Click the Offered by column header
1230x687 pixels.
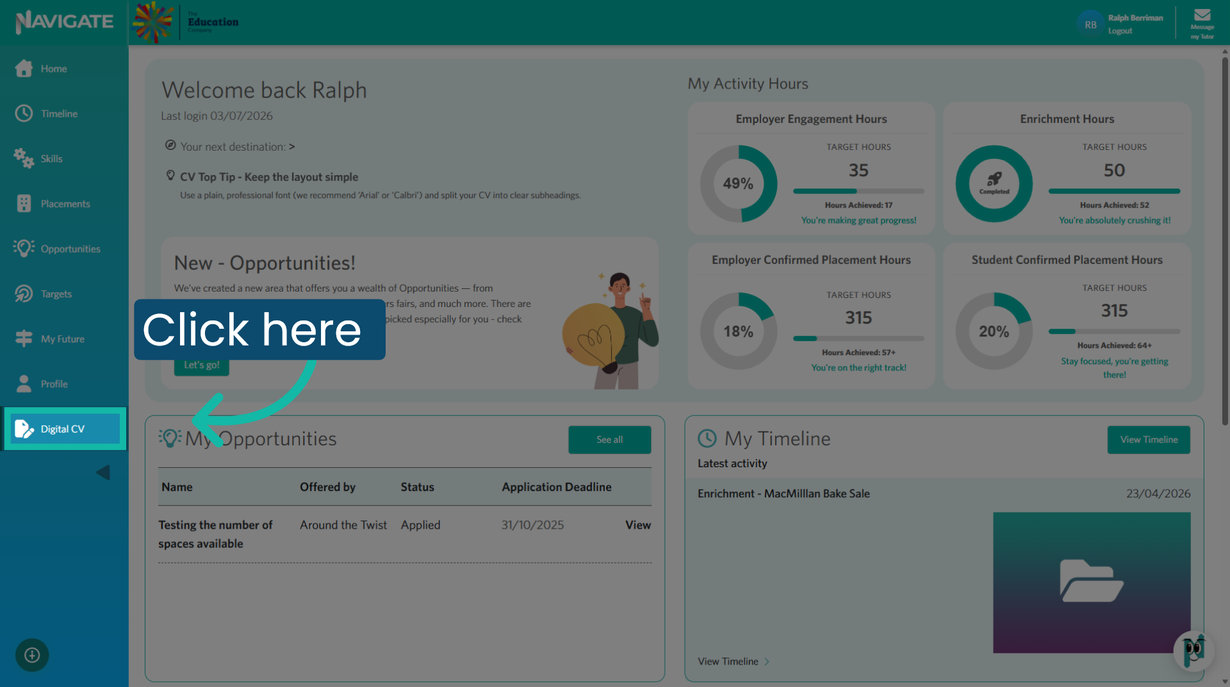click(x=327, y=487)
